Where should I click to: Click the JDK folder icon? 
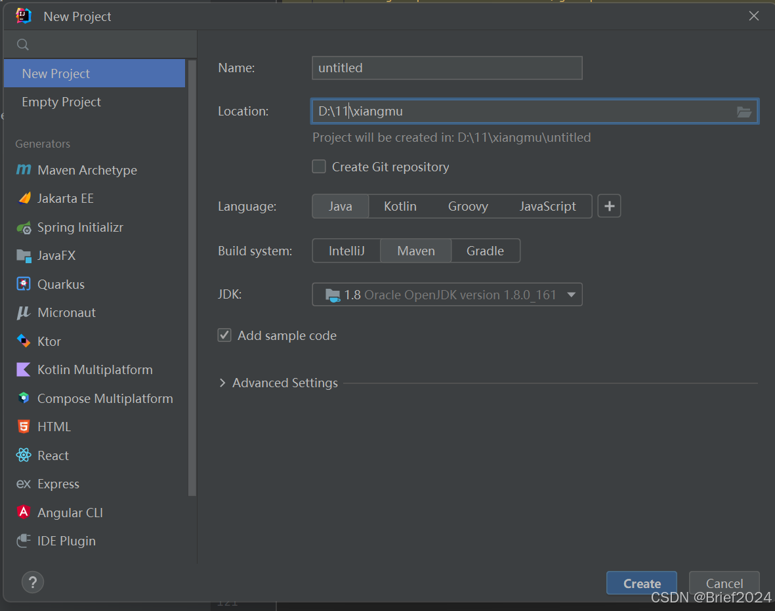click(333, 295)
